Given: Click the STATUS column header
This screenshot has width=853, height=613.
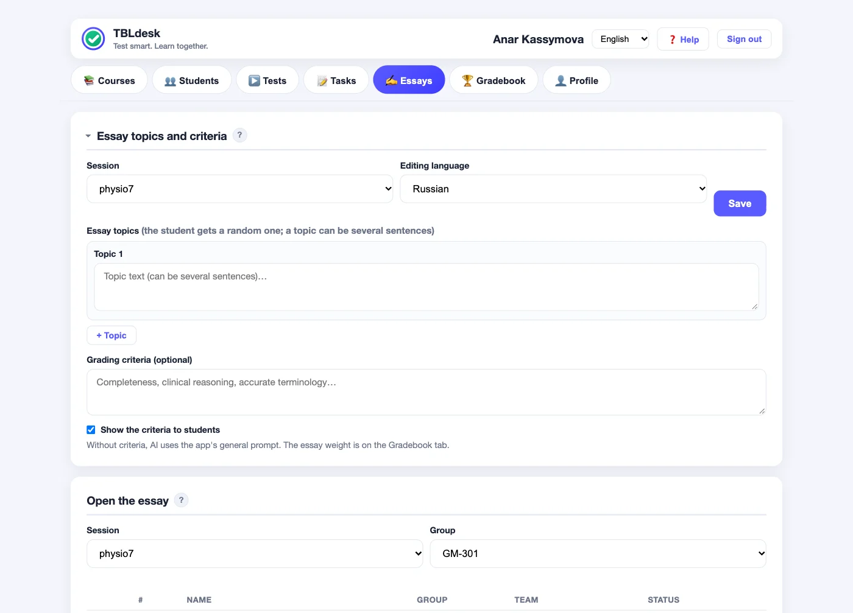Looking at the screenshot, I should pos(664,600).
